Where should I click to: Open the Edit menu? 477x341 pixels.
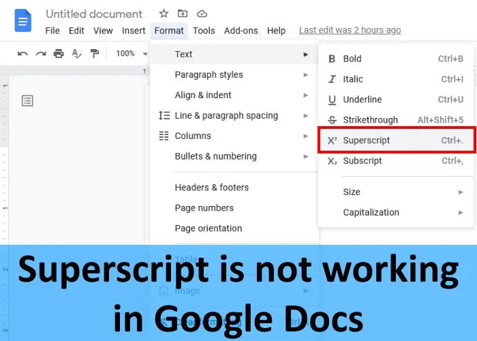pyautogui.click(x=76, y=31)
